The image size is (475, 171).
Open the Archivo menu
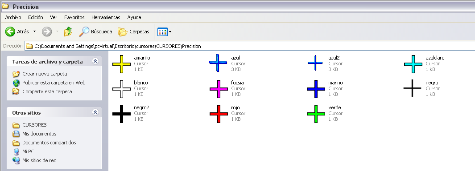pos(13,17)
